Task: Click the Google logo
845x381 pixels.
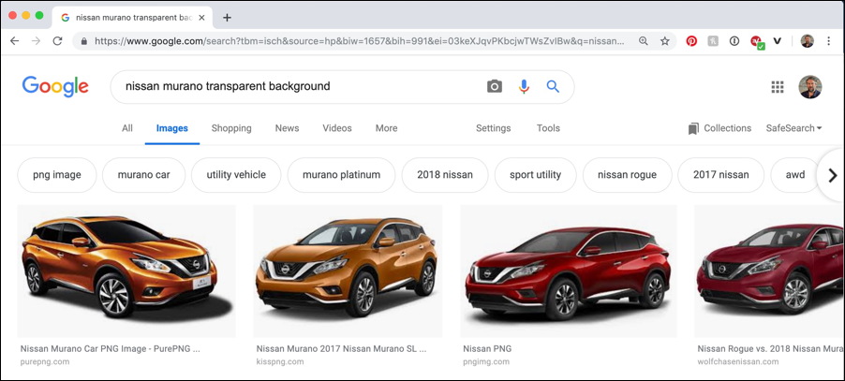Action: tap(55, 86)
